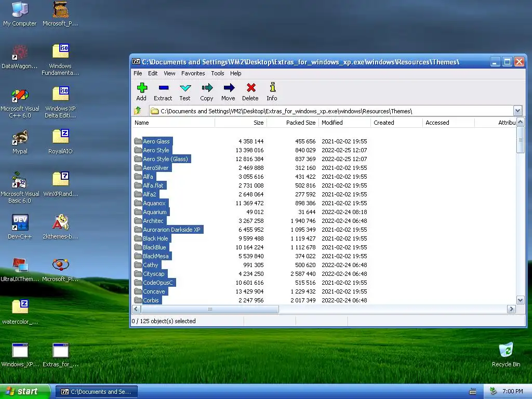Screen dimensions: 532x399
Task: Sort by Packed Size column header
Action: pyautogui.click(x=293, y=123)
